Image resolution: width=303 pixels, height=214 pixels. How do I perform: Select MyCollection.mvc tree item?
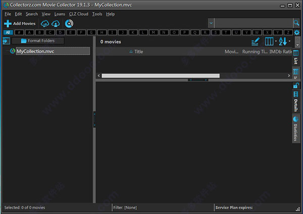tap(53, 51)
